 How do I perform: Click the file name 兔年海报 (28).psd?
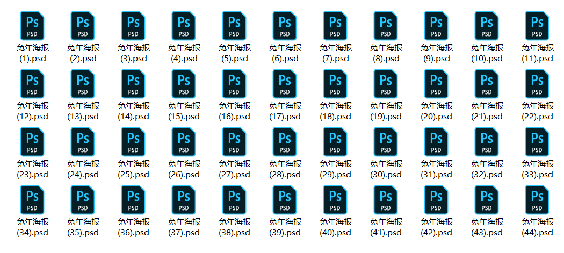coord(285,169)
